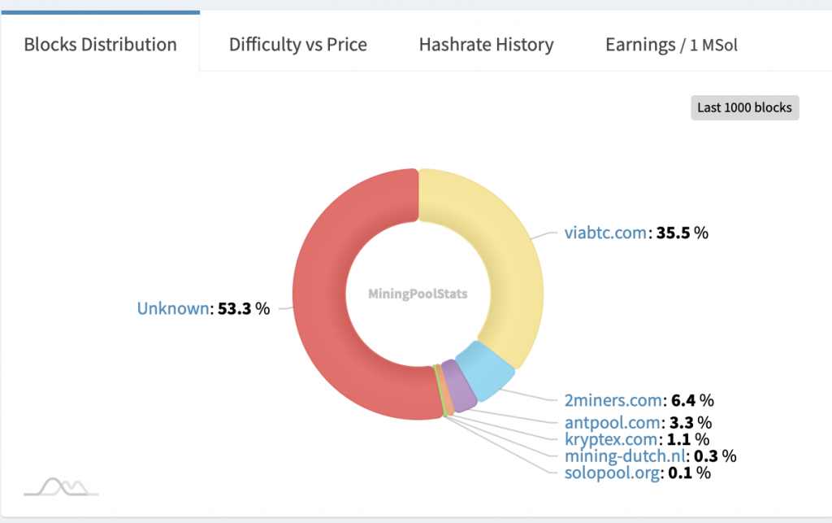Open the solopool.org link
Image resolution: width=832 pixels, height=523 pixels.
point(612,473)
